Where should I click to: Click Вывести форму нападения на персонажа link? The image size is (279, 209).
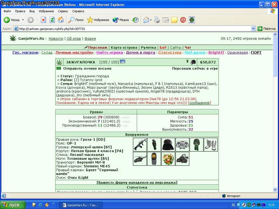pyautogui.click(x=137, y=183)
